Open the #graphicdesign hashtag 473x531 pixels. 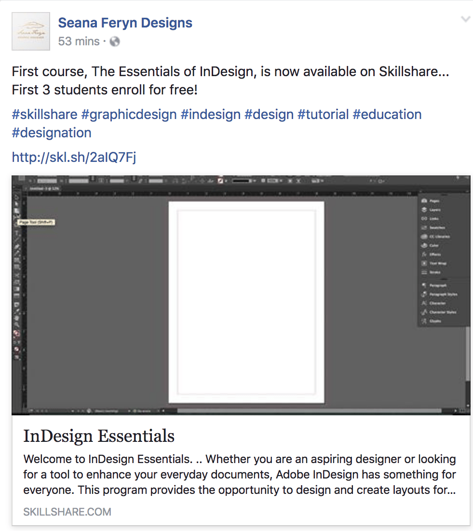(x=129, y=115)
